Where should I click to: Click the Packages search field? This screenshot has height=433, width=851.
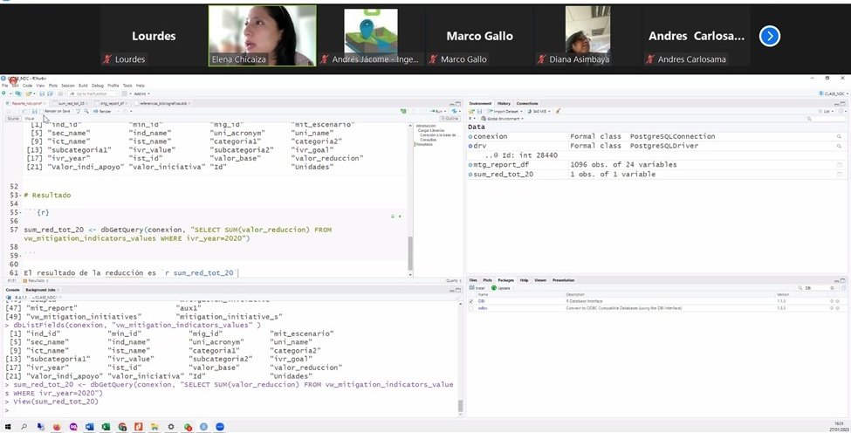point(816,288)
